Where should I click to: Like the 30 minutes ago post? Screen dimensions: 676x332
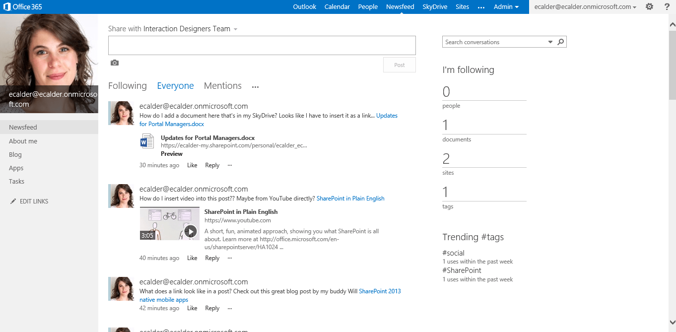pyautogui.click(x=192, y=165)
